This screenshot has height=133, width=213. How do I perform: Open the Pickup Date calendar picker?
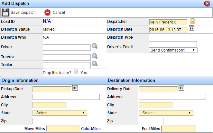point(75,88)
